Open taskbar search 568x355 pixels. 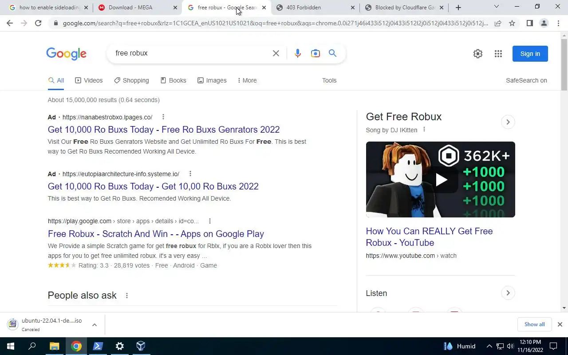(x=32, y=346)
